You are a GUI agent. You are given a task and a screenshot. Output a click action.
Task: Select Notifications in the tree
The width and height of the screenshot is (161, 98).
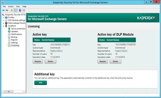[17, 34]
